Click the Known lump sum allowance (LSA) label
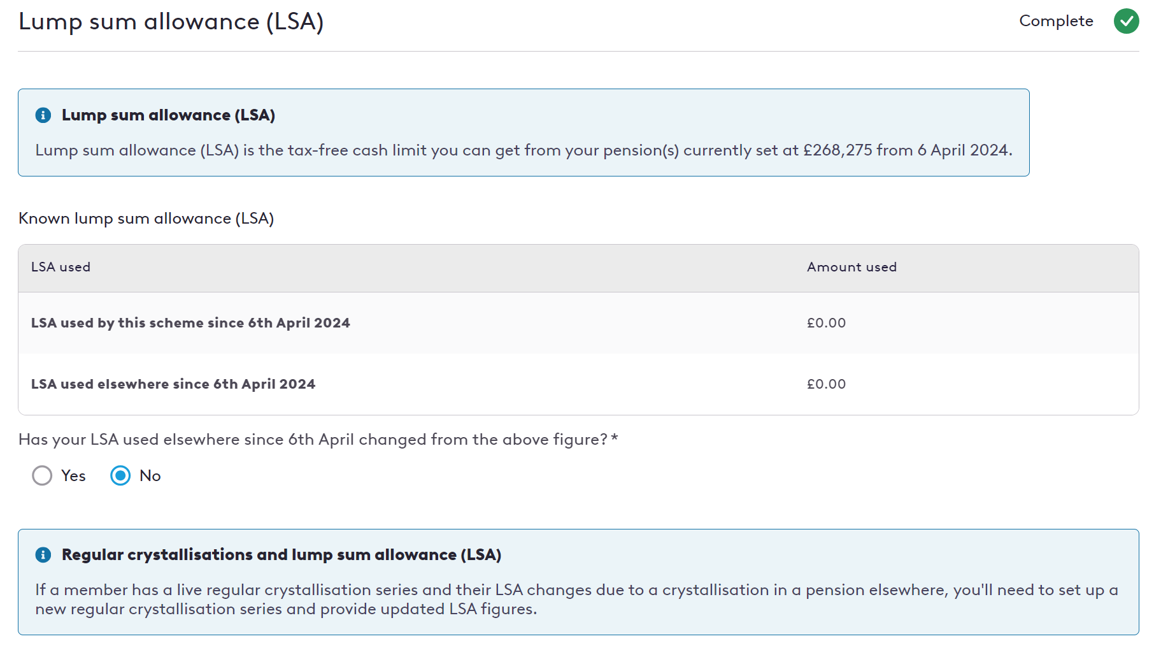Image resolution: width=1154 pixels, height=655 pixels. (x=146, y=219)
